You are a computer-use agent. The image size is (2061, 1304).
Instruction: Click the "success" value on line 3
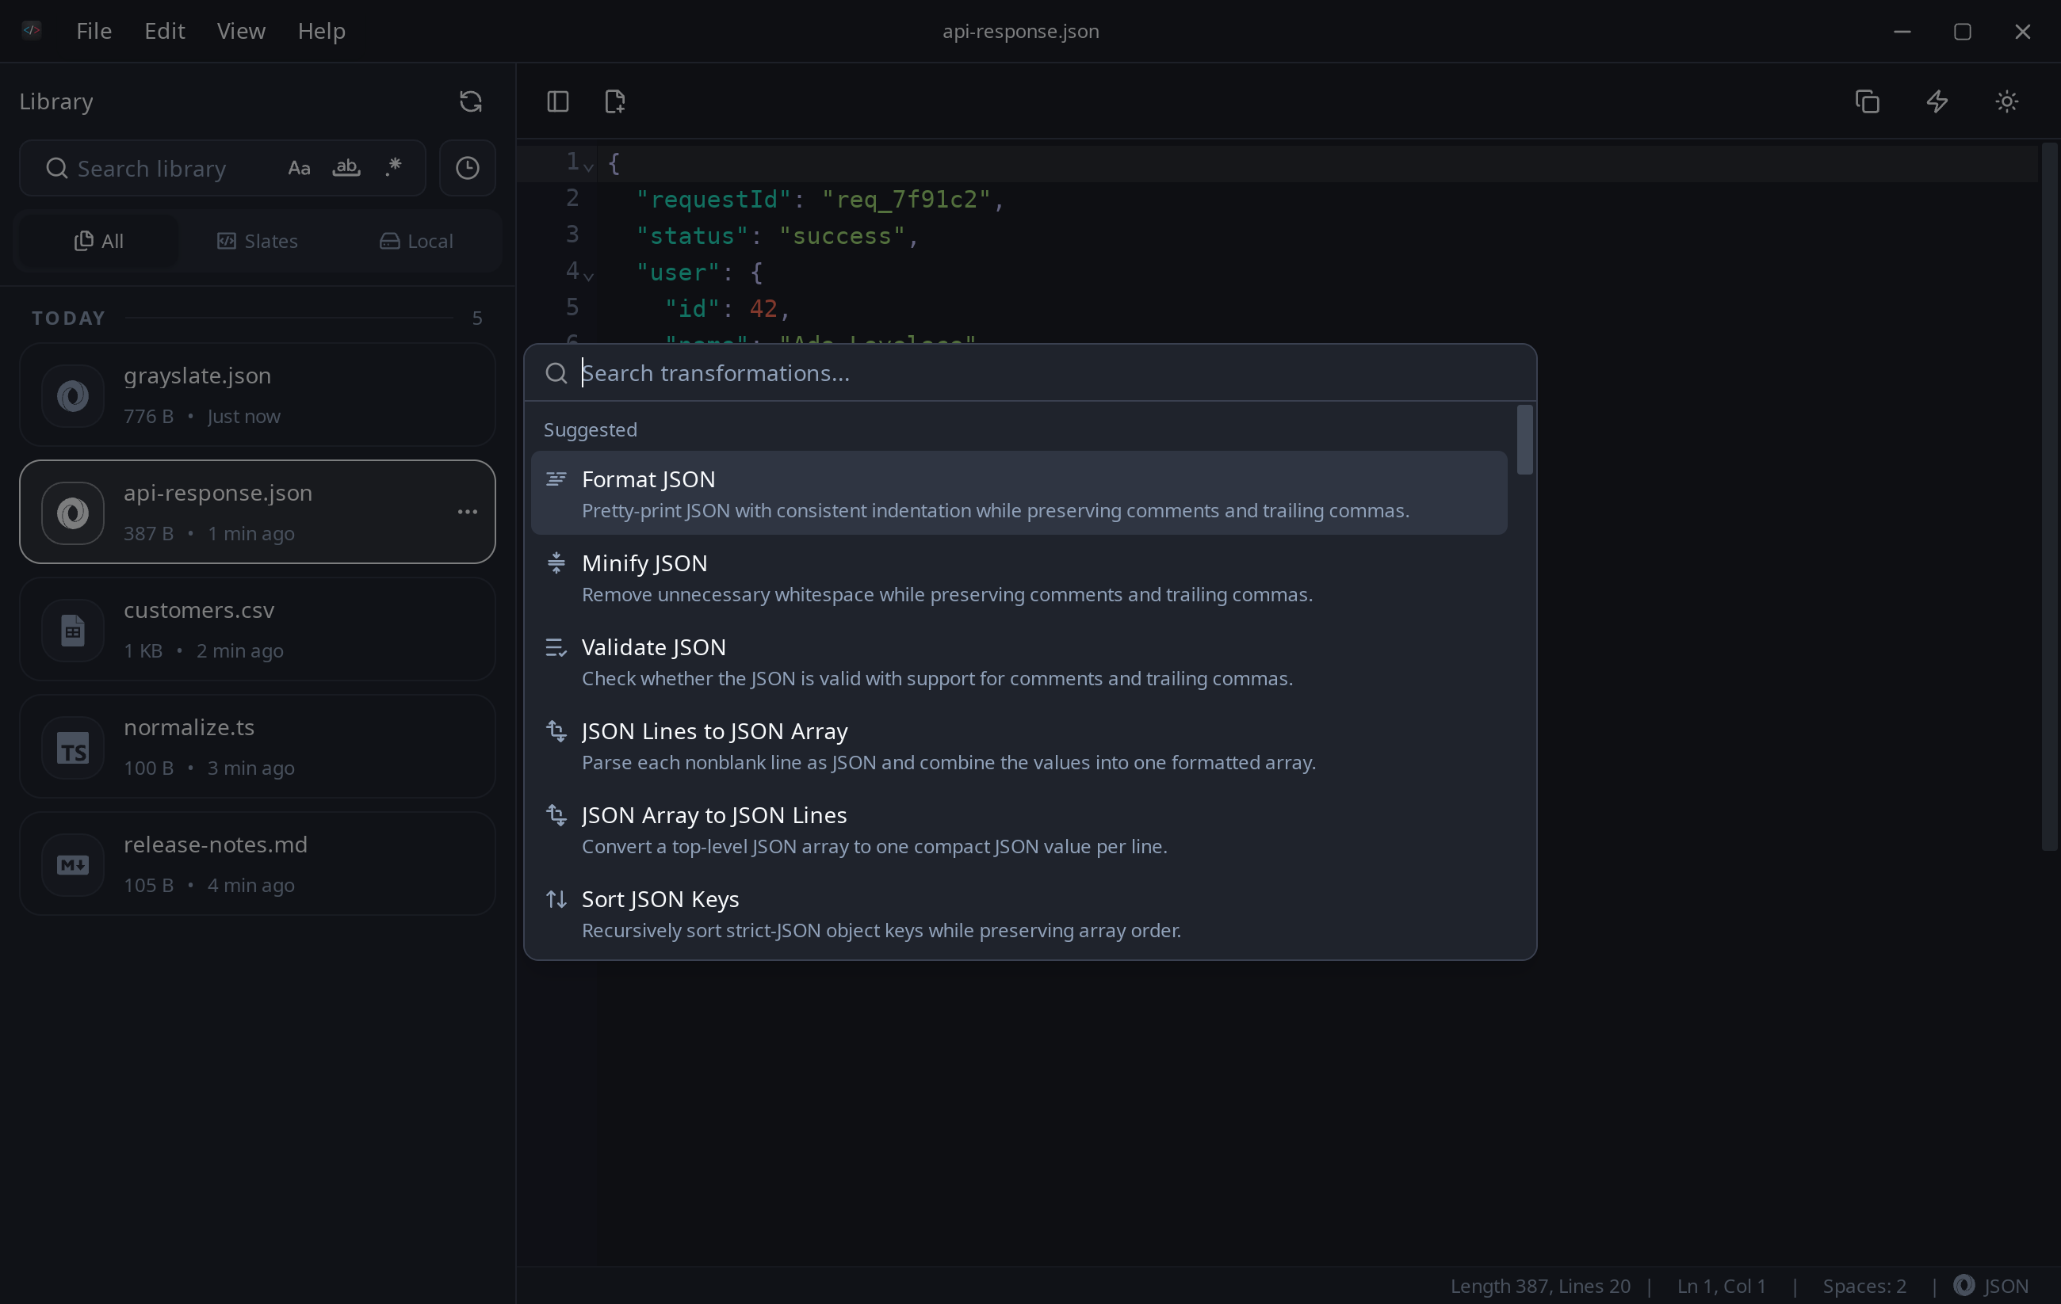(842, 236)
